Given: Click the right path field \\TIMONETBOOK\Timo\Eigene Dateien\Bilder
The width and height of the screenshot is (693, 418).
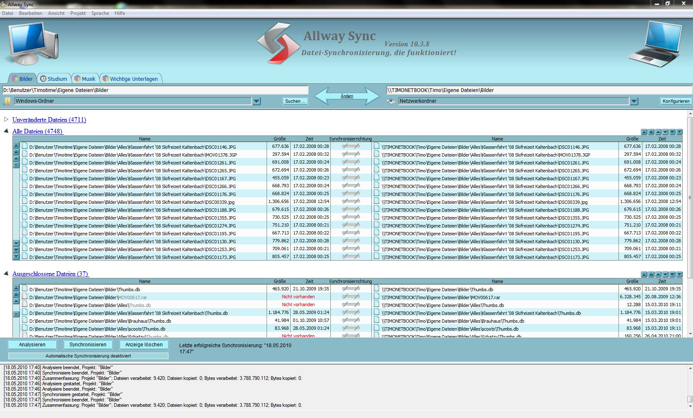Looking at the screenshot, I should [539, 90].
